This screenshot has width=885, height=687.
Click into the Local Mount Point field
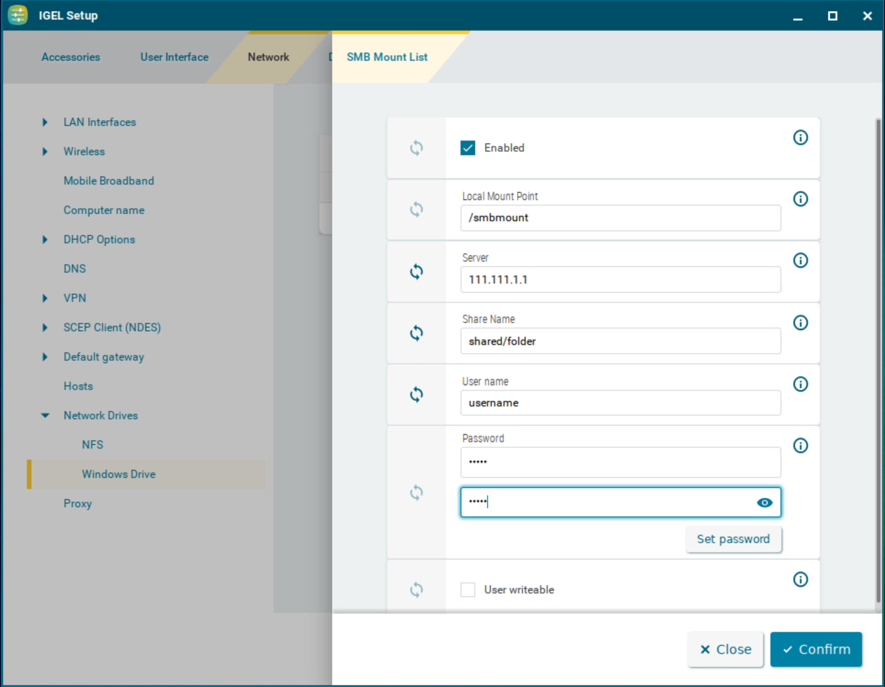[620, 218]
